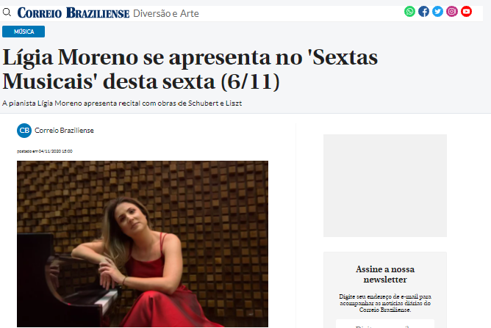The width and height of the screenshot is (491, 328).
Task: Click the subtitle mentioning Schubert e Liszt
Action: 122,103
